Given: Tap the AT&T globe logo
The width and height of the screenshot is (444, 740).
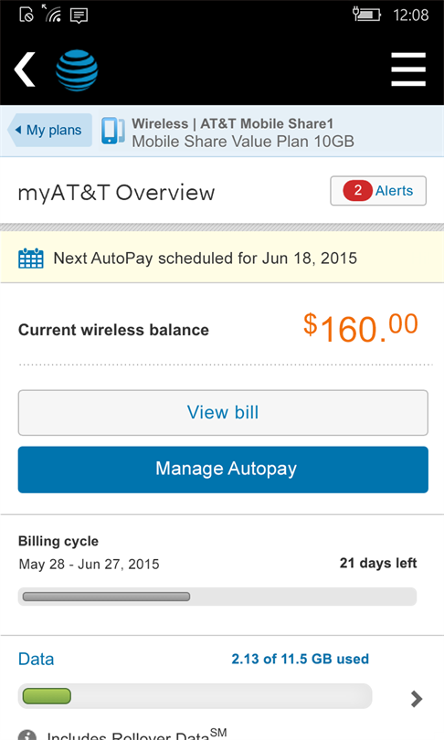Looking at the screenshot, I should click(x=77, y=70).
